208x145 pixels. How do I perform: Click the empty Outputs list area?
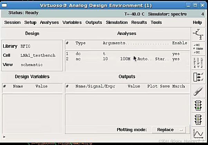click(127, 110)
